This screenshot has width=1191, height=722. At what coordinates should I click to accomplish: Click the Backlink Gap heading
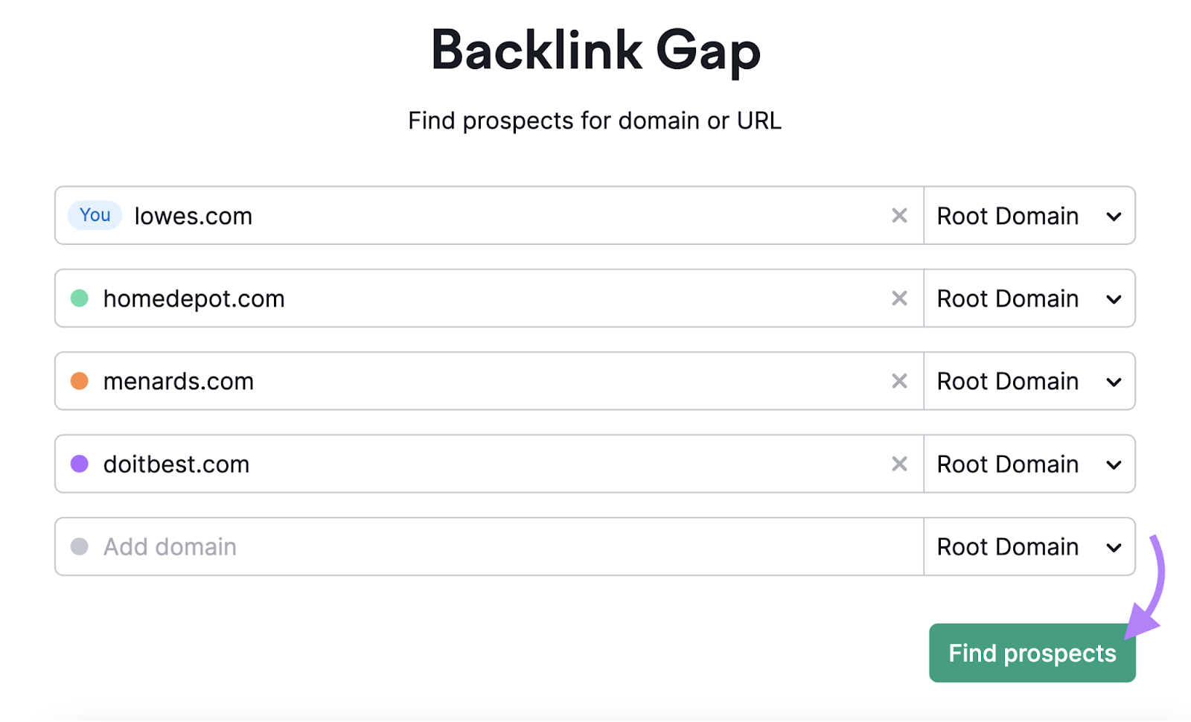click(595, 49)
